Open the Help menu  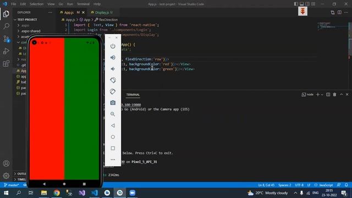[97, 4]
